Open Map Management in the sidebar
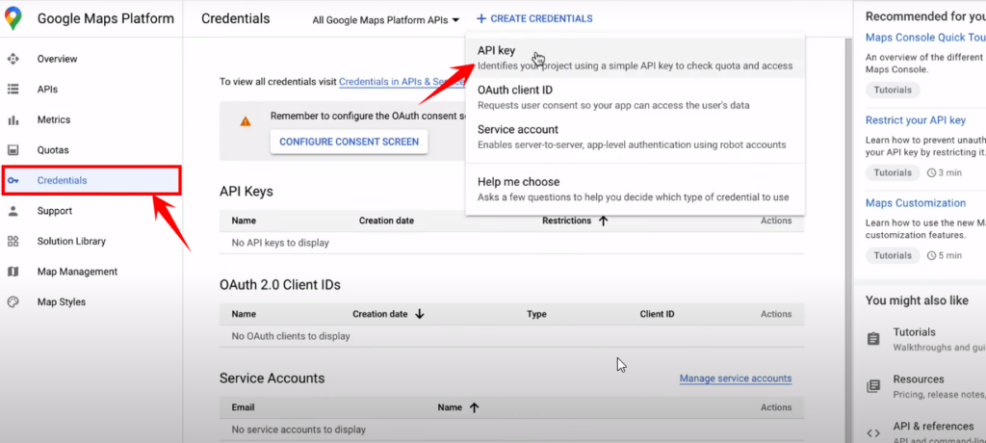The image size is (986, 443). point(77,272)
